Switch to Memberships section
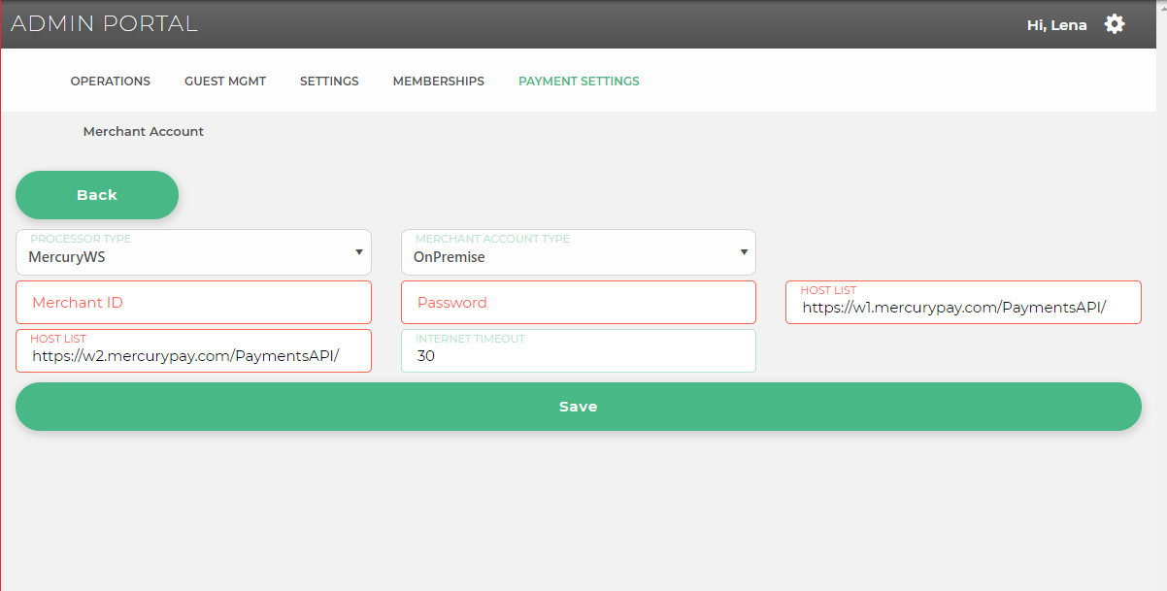This screenshot has height=591, width=1167. click(439, 82)
